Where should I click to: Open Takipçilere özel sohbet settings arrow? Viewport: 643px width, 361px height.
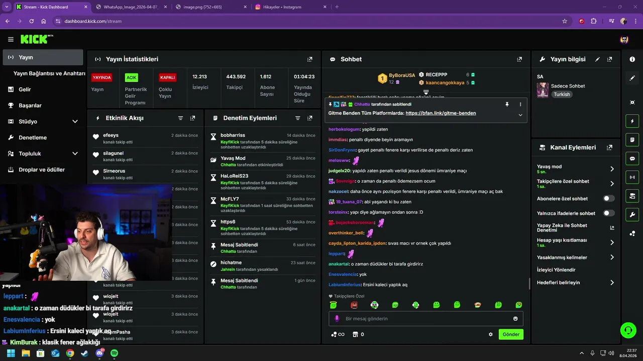pos(612,184)
